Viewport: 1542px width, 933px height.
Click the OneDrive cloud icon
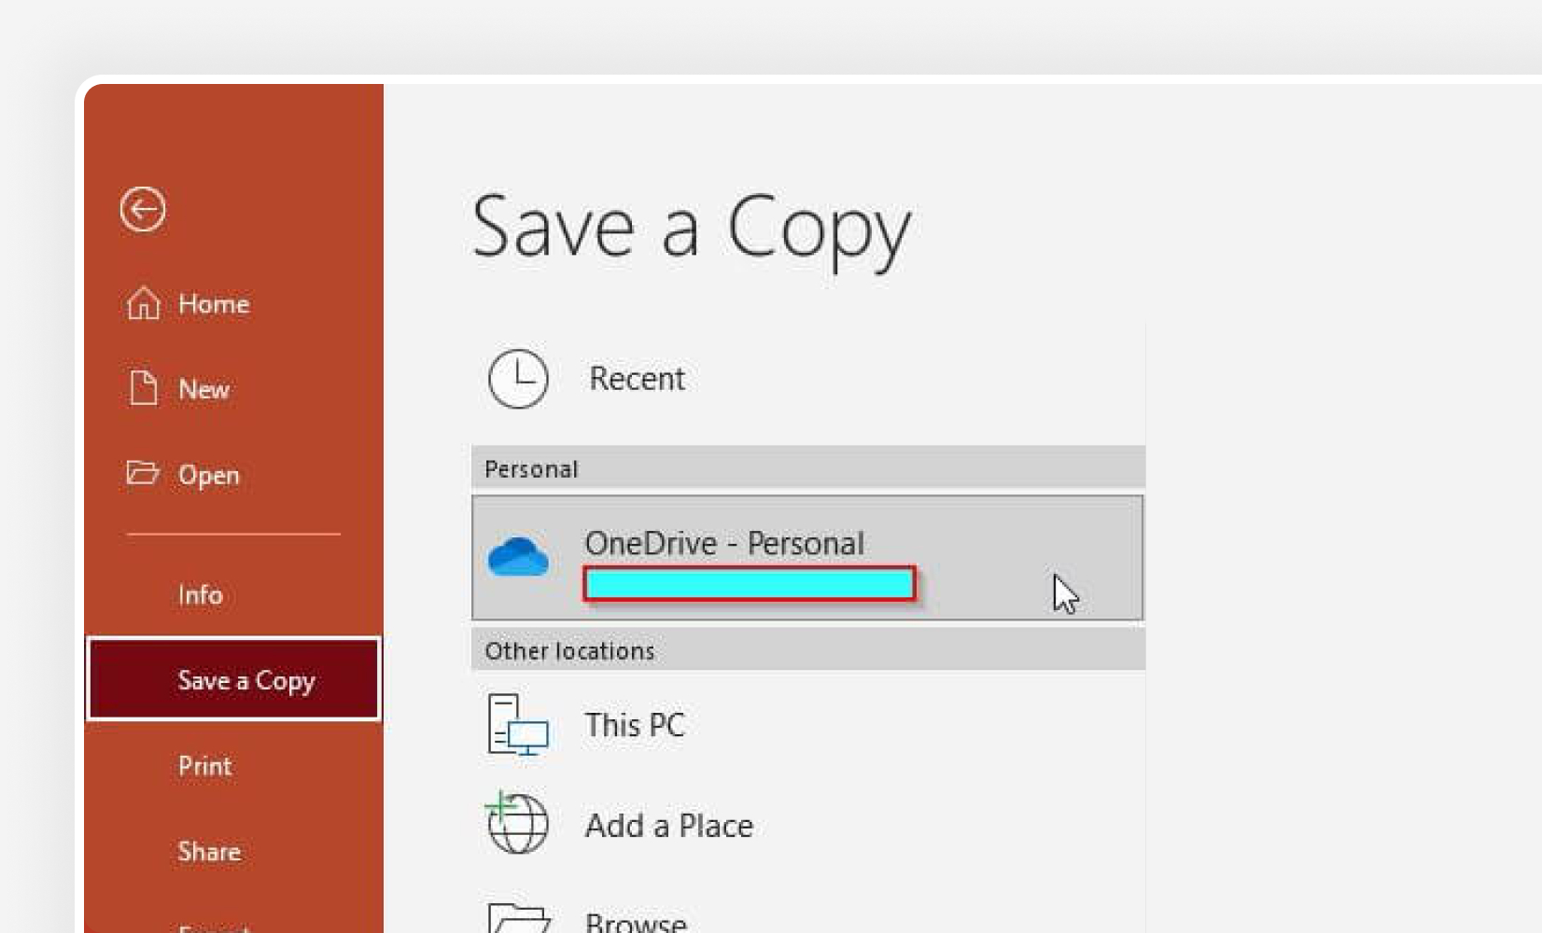(518, 557)
